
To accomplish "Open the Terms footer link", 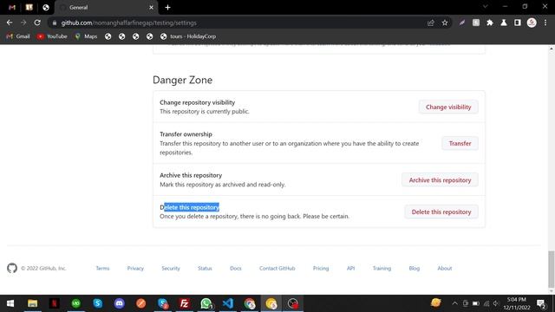I will click(x=102, y=268).
